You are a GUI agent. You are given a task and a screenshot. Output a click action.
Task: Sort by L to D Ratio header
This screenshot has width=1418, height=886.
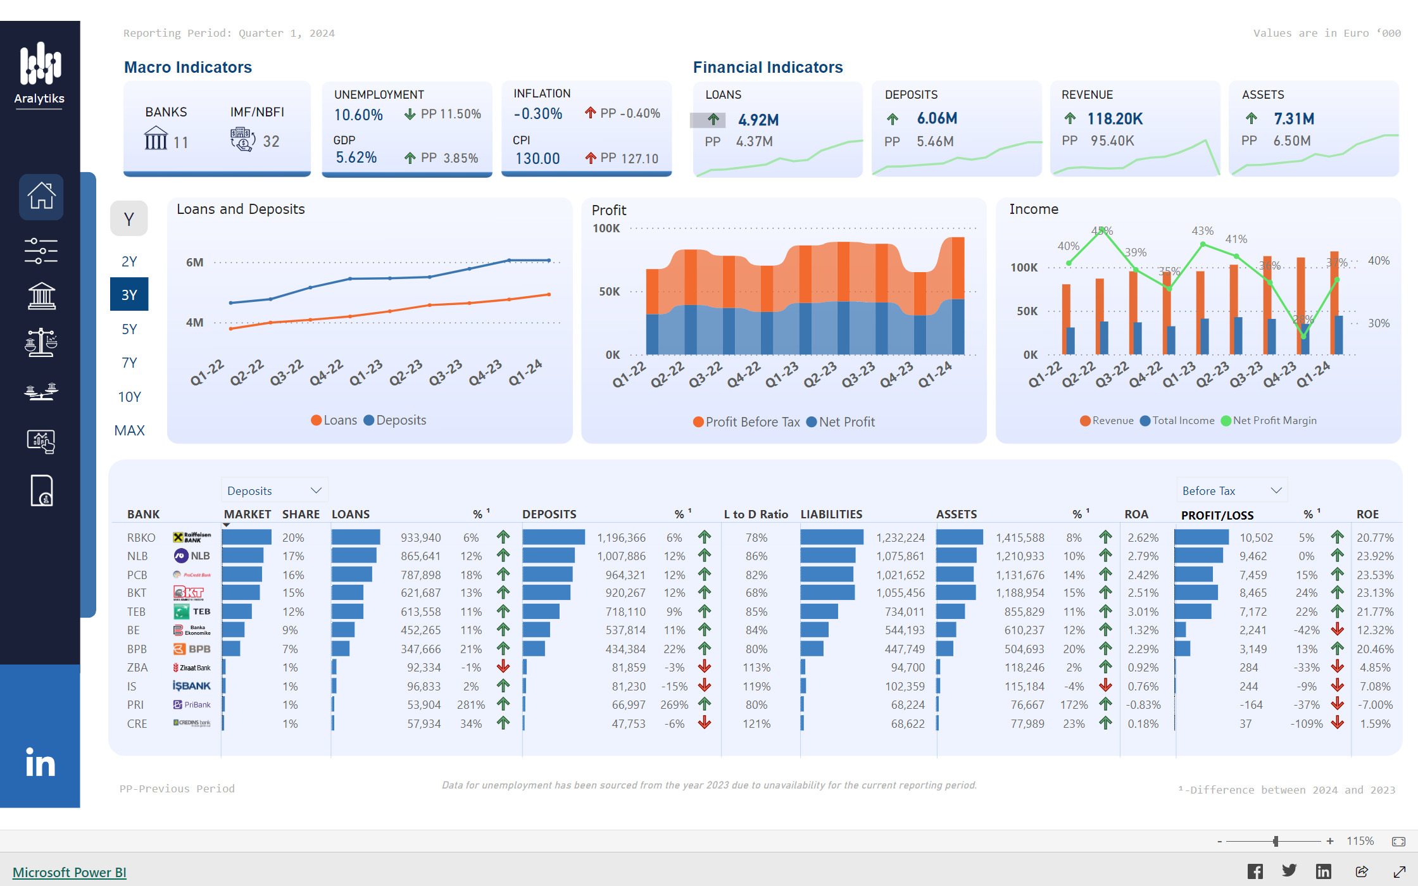(756, 514)
